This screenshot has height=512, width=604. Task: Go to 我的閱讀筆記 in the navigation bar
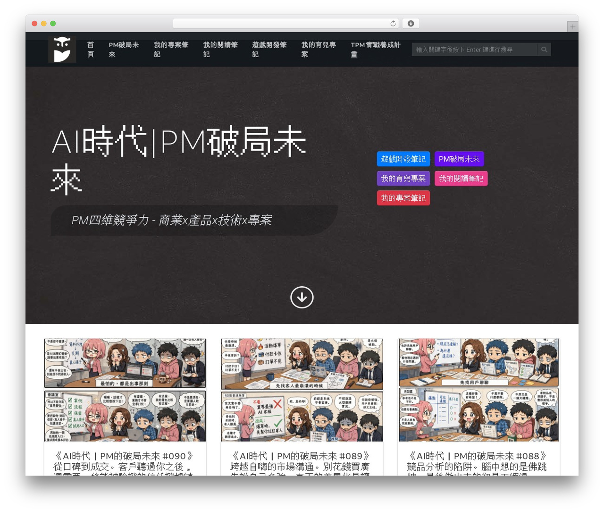[x=220, y=50]
